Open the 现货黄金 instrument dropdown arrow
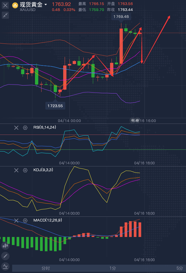186x273 pixels. click(46, 4)
